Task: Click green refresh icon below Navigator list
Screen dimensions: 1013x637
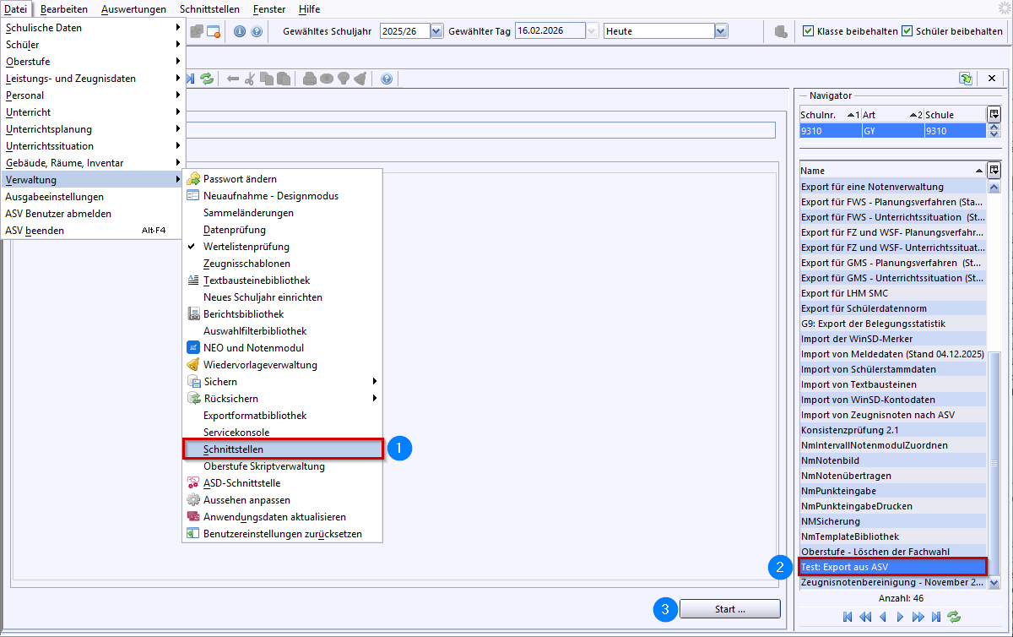Action: point(954,618)
